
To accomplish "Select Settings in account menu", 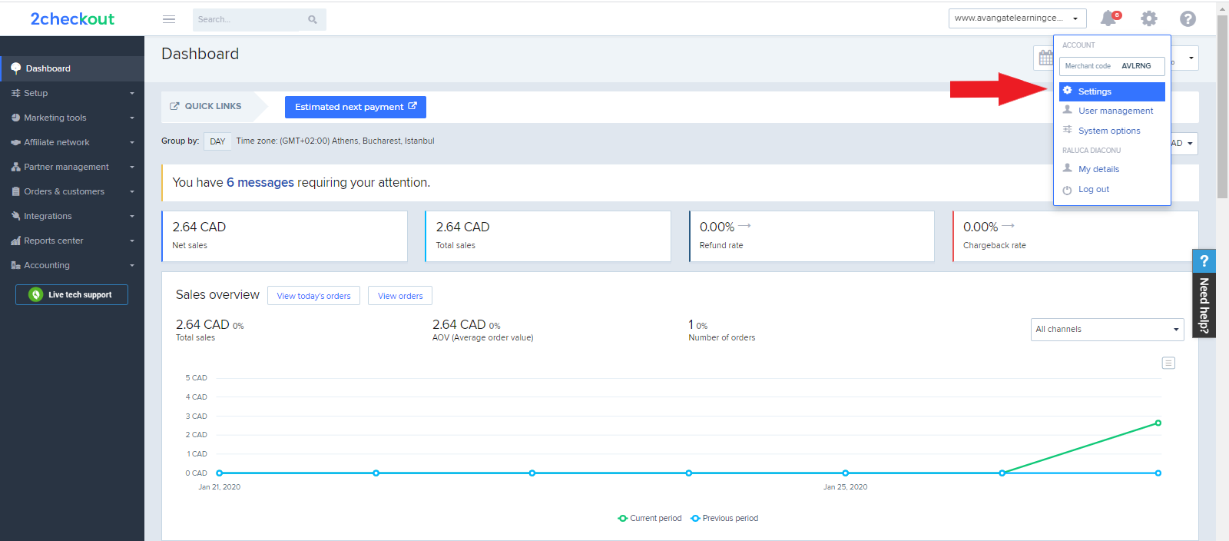I will (x=1111, y=91).
